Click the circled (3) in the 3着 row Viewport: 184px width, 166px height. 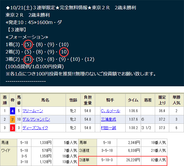28,59
